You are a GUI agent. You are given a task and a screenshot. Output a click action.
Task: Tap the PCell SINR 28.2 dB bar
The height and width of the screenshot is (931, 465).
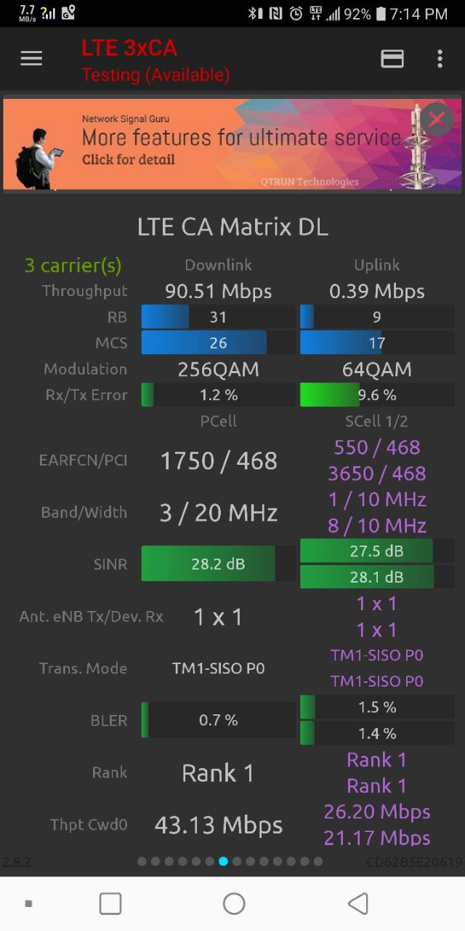point(219,564)
